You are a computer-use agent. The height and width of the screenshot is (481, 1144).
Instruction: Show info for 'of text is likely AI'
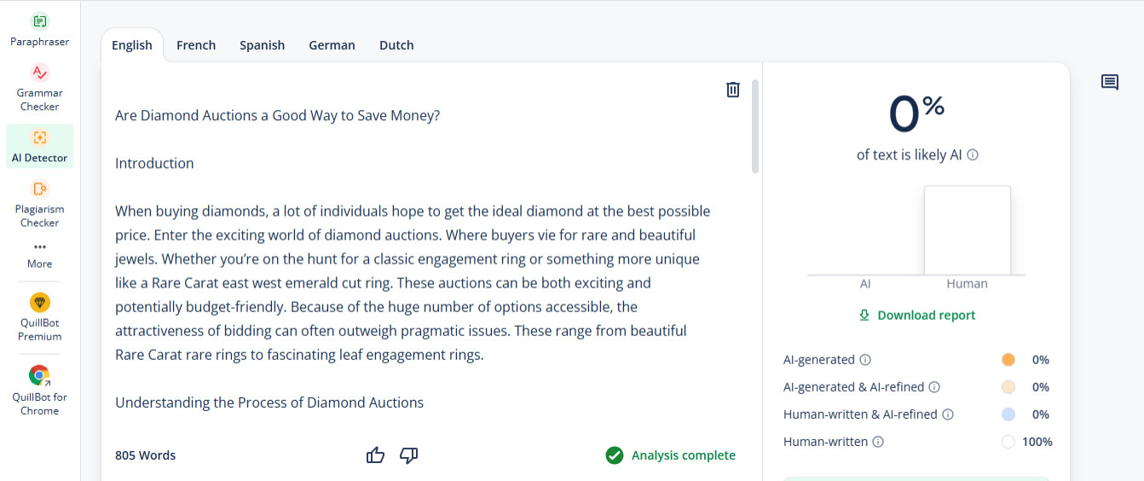(x=973, y=155)
